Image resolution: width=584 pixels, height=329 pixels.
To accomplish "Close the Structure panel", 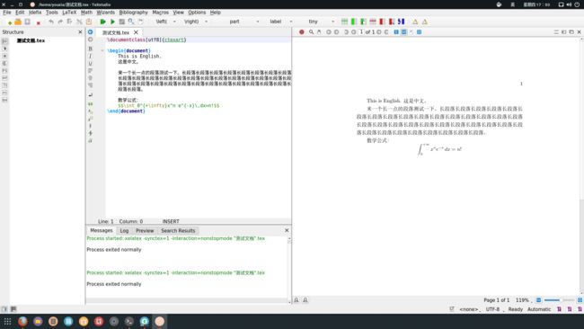I will (x=80, y=32).
